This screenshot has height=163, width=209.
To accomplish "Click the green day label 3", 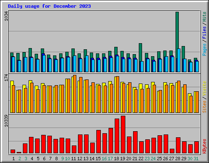I will (26, 159).
